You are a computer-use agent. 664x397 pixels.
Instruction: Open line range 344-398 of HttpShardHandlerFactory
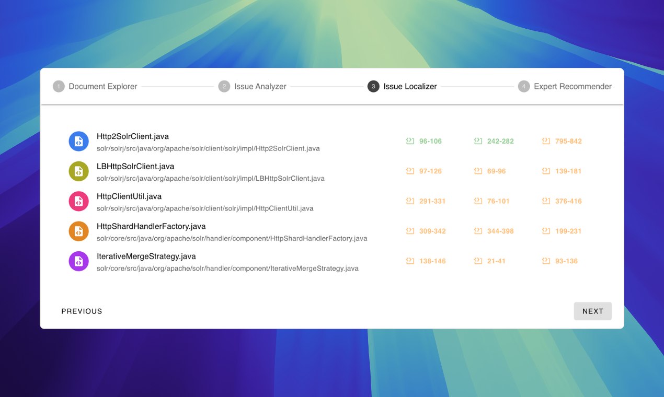pos(500,231)
